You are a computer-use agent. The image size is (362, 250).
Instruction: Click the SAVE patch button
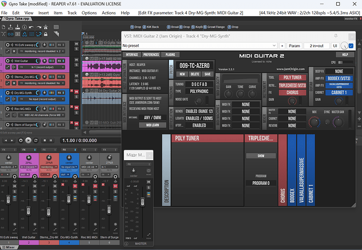[208, 74]
